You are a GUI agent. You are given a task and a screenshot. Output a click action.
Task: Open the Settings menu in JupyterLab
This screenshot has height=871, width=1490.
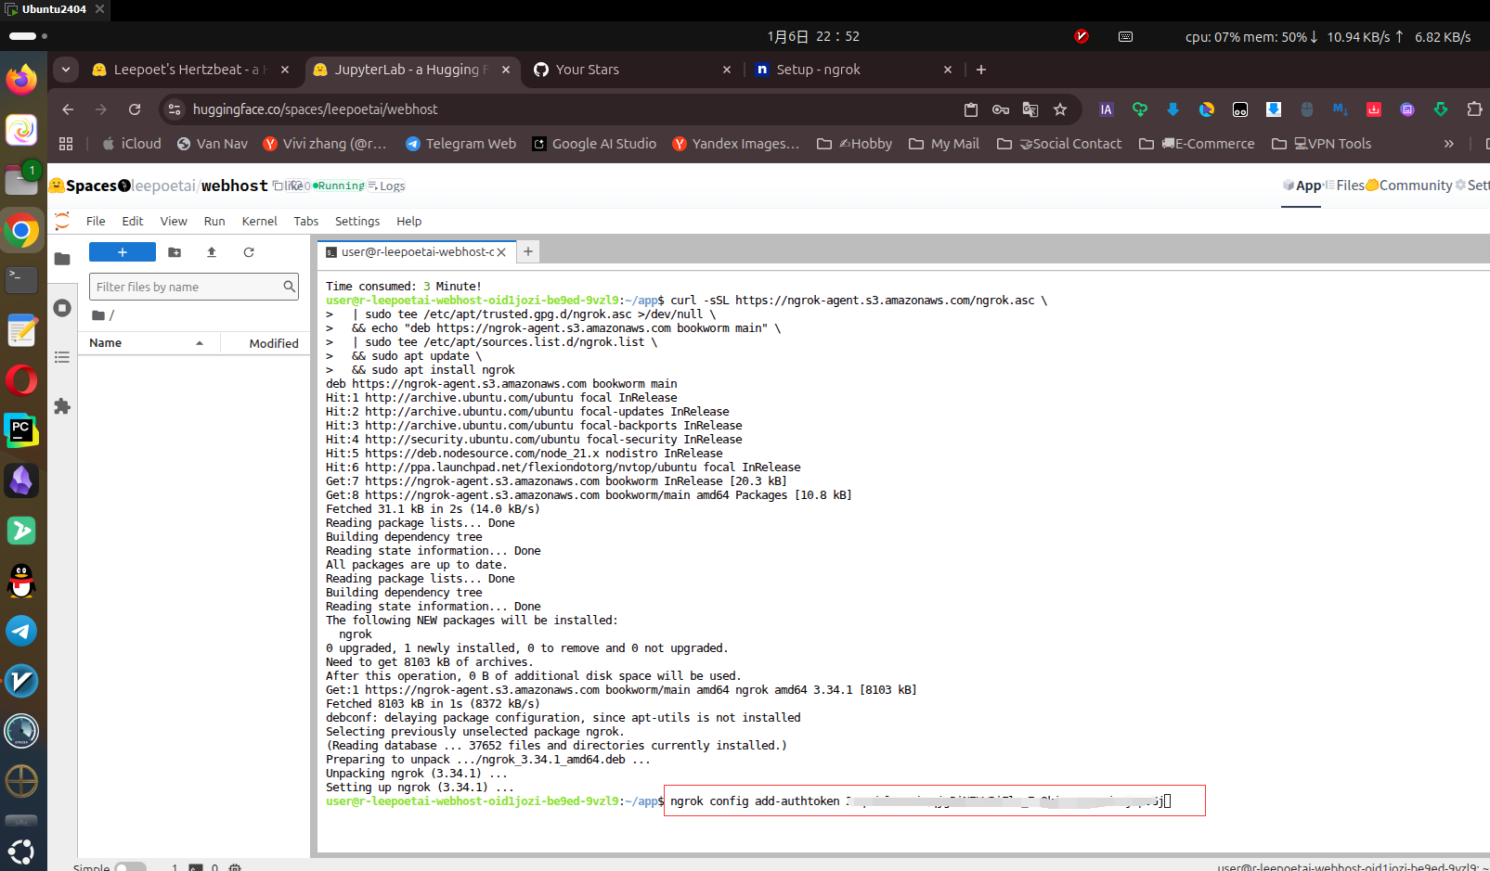tap(356, 222)
